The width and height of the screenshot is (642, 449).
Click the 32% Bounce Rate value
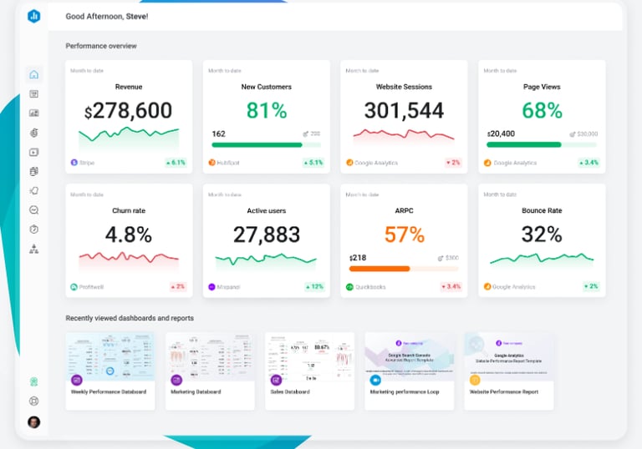coord(542,235)
